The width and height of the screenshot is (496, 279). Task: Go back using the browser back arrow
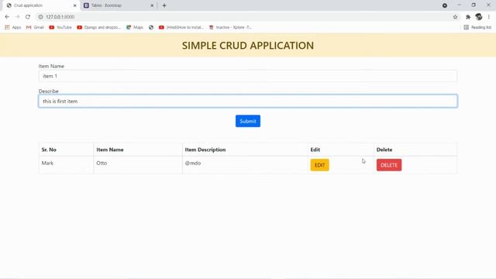point(7,17)
